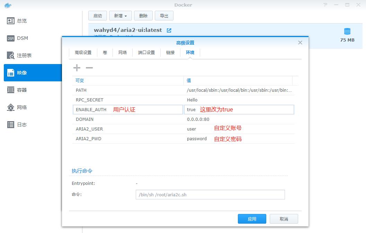366x233 pixels.
Task: Click the database size icon above 75 MB
Action: 347,31
